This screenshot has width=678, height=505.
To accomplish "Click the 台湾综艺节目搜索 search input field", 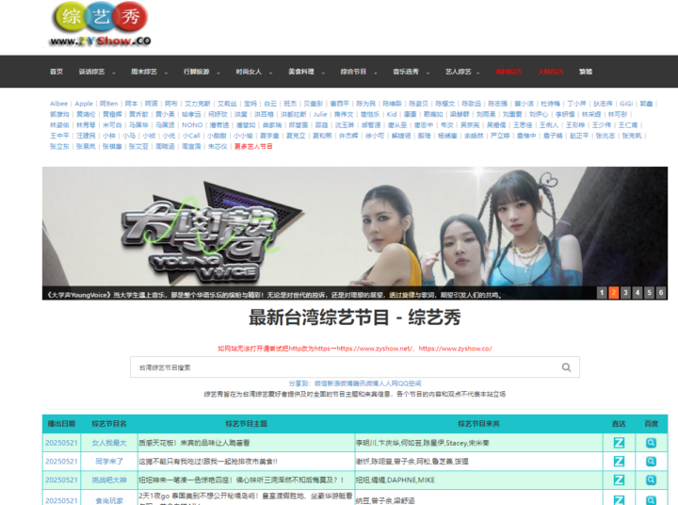I will 339,367.
